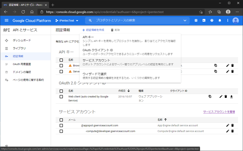The image size is (243, 151).
Task: Check the Browser key row checkbox
Action: (x=61, y=66)
